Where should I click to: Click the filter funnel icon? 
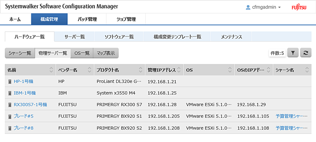coord(293,53)
